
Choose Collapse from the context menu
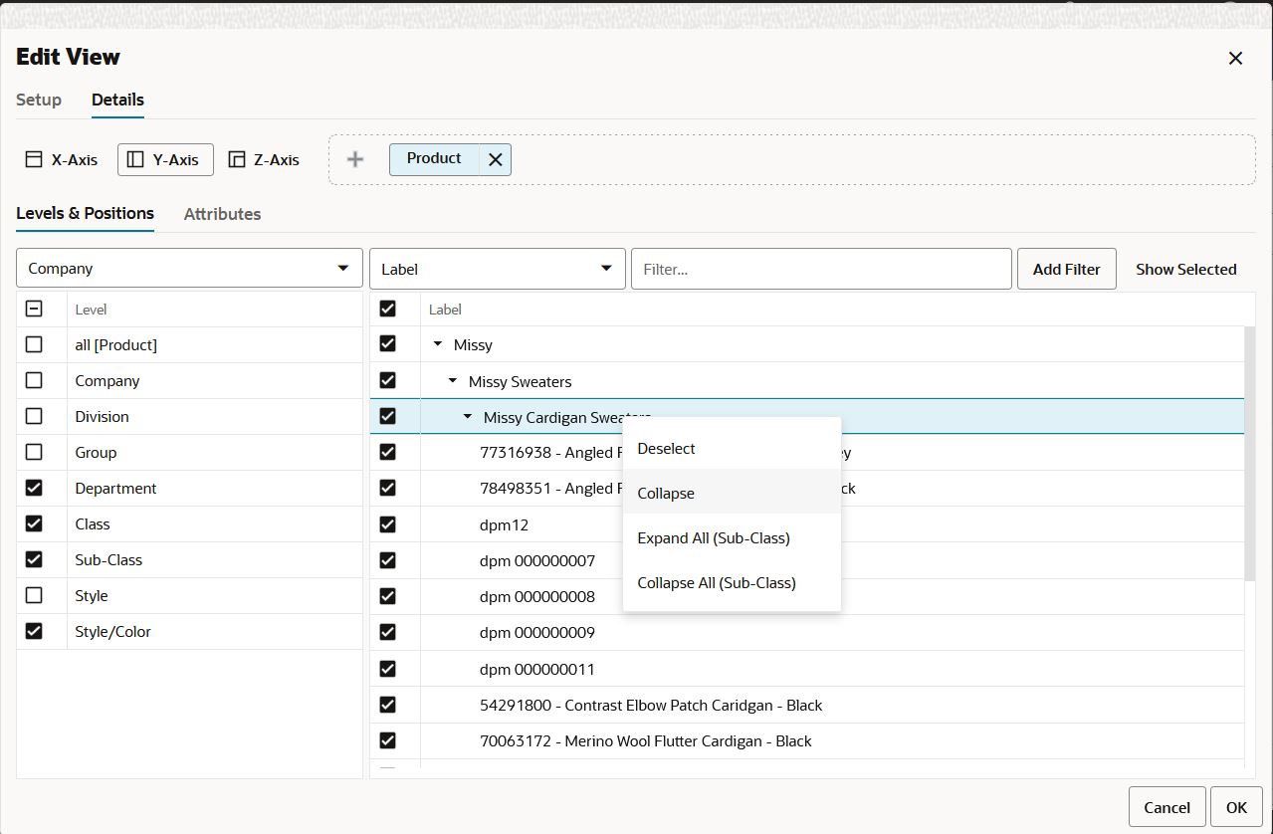[732, 493]
